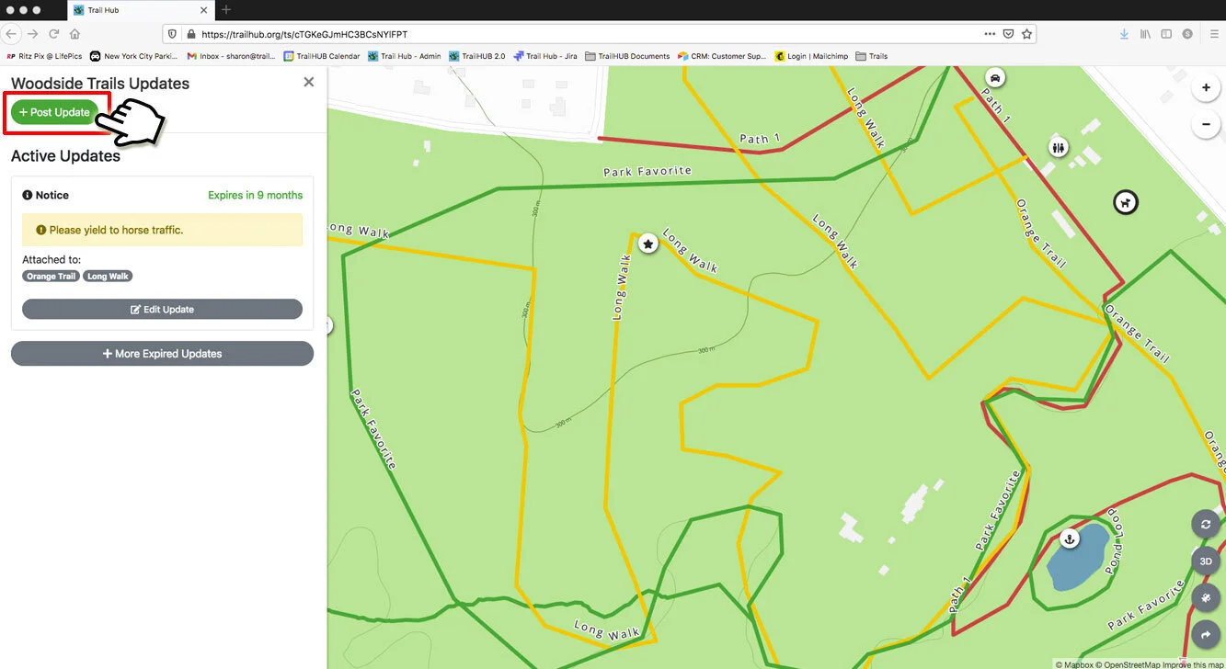Click the anchor marker on the pond

1069,539
